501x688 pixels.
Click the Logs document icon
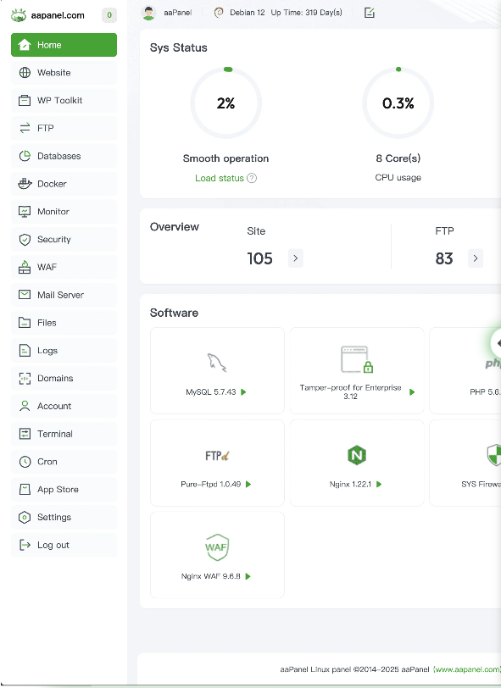(25, 350)
